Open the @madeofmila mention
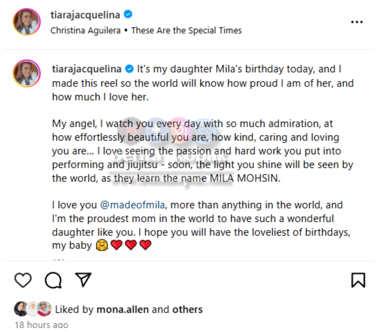The height and width of the screenshot is (332, 379). 132,205
